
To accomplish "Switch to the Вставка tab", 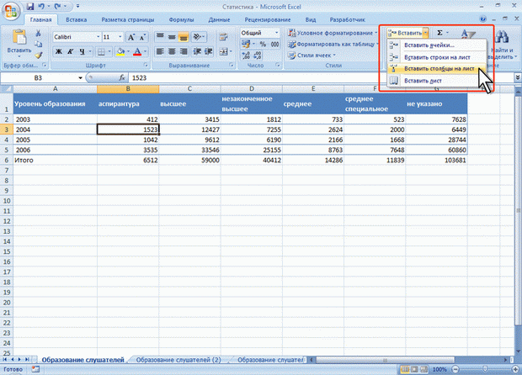I will [x=77, y=19].
